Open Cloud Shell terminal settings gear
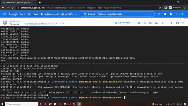Image resolution: width=188 pixels, height=106 pixels. [x=145, y=23]
